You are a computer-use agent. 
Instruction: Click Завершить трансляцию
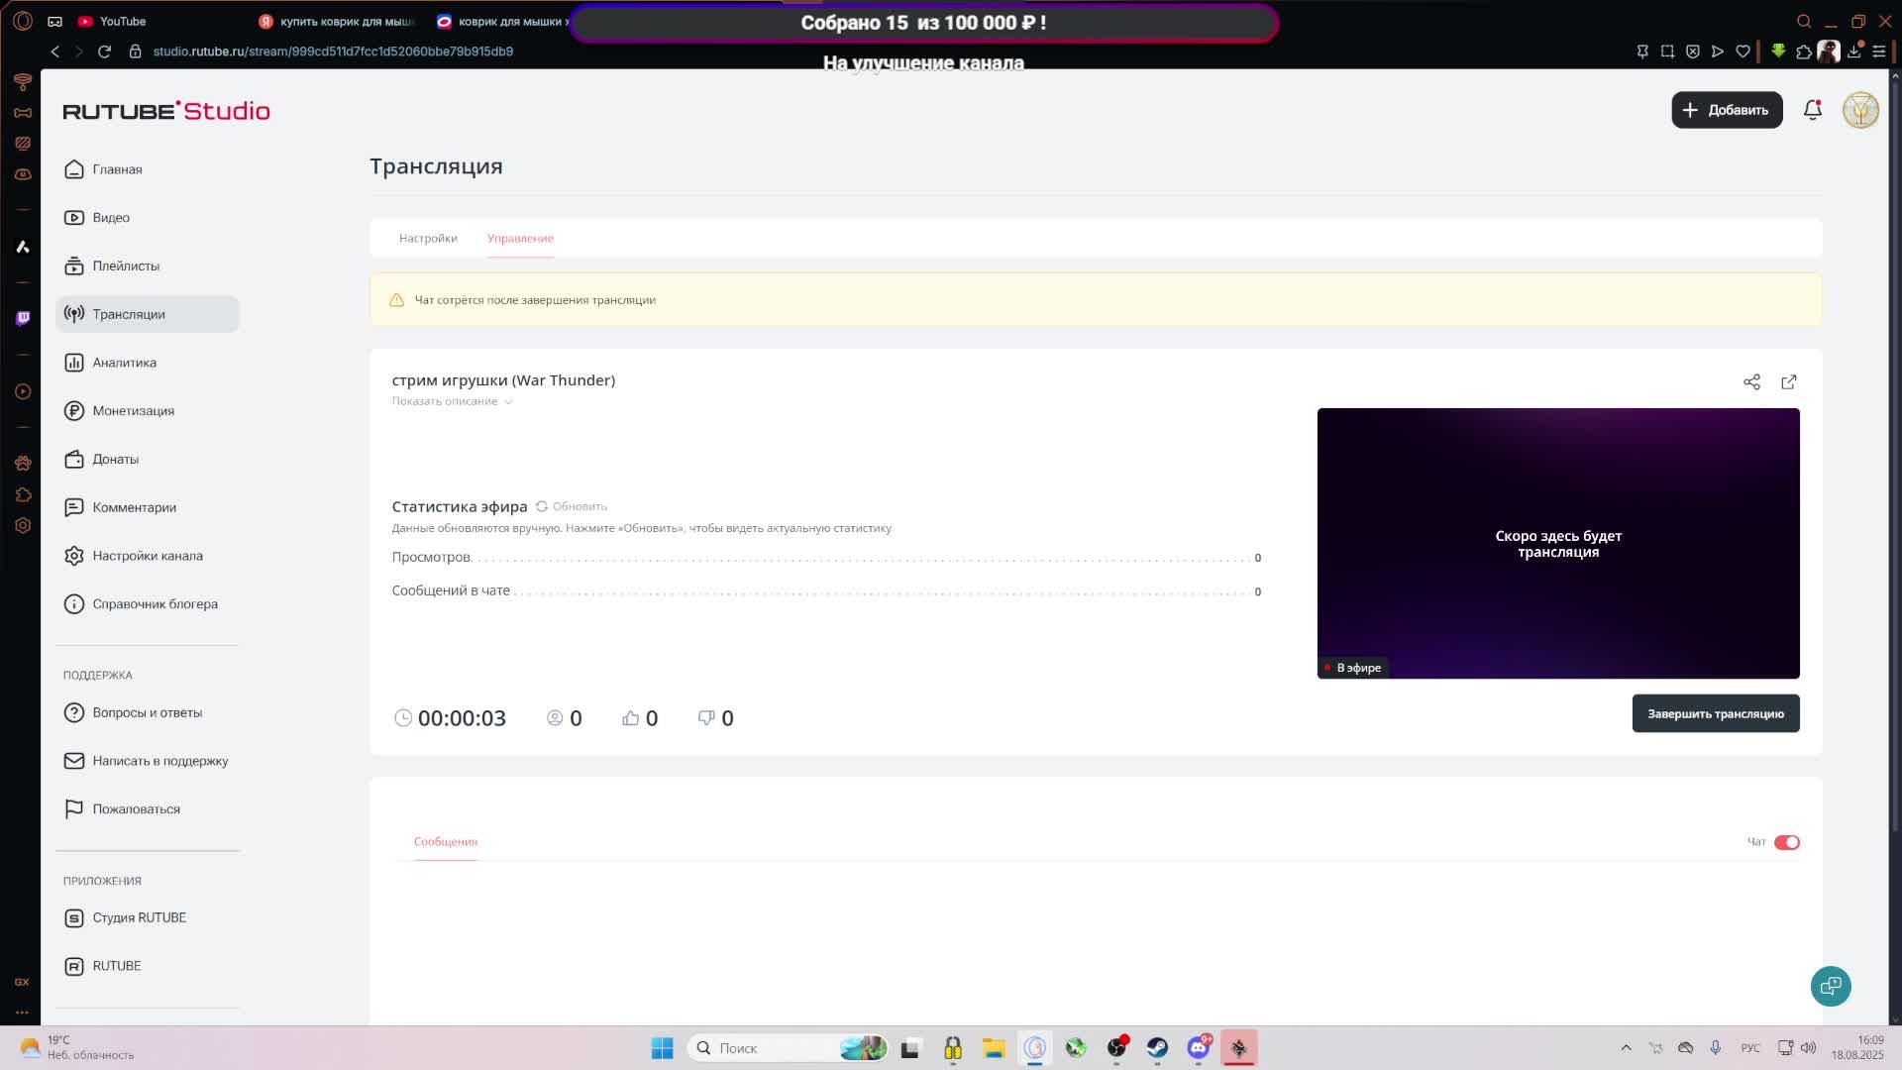click(x=1715, y=714)
